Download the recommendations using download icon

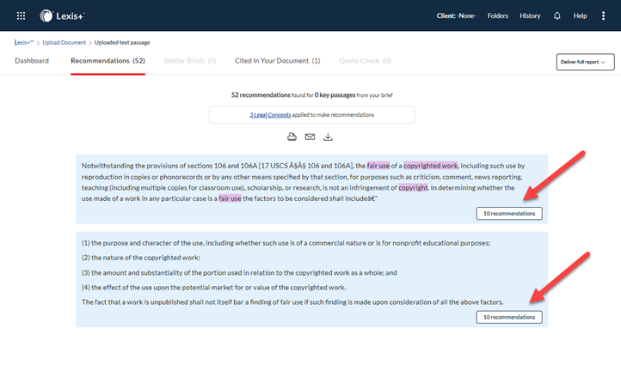tap(328, 137)
